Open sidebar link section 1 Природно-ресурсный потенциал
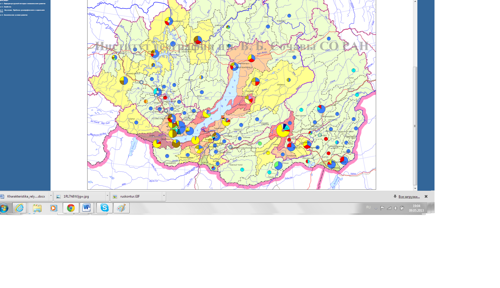500x288 pixels. point(23,4)
